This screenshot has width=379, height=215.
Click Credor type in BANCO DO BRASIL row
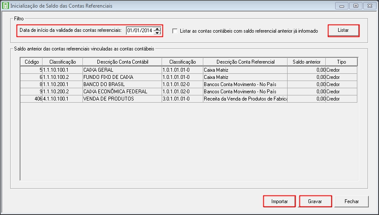[341, 84]
